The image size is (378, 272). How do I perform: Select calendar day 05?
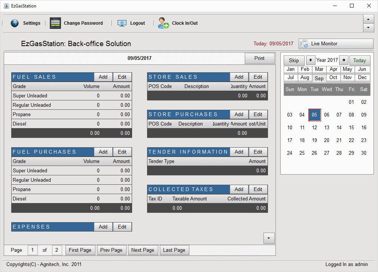click(315, 115)
